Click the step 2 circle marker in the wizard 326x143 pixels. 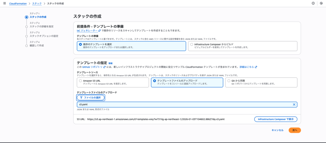tap(27, 27)
